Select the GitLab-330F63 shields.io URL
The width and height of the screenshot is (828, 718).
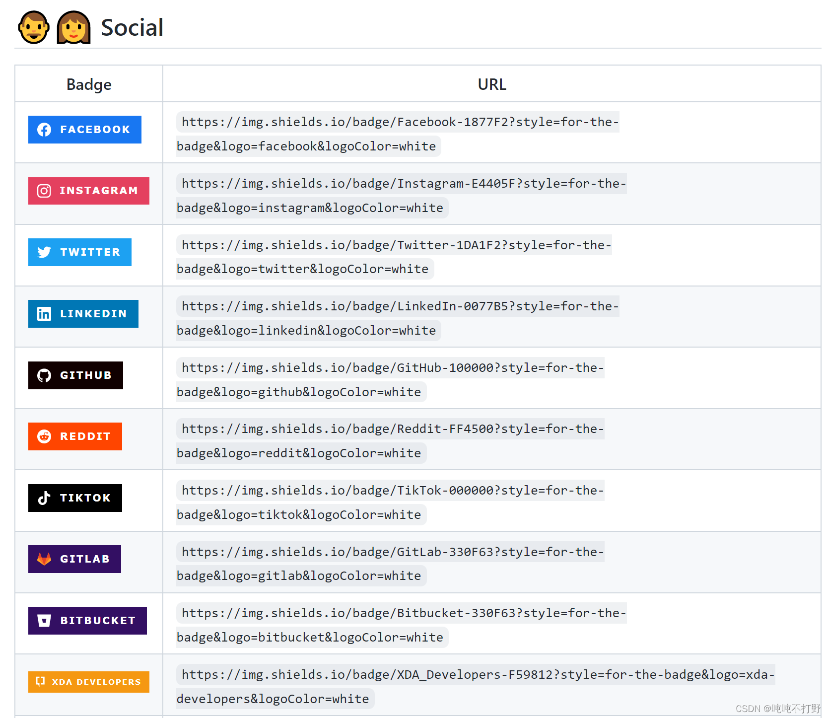point(390,564)
